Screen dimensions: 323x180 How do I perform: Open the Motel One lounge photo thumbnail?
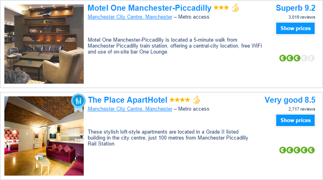point(44,44)
